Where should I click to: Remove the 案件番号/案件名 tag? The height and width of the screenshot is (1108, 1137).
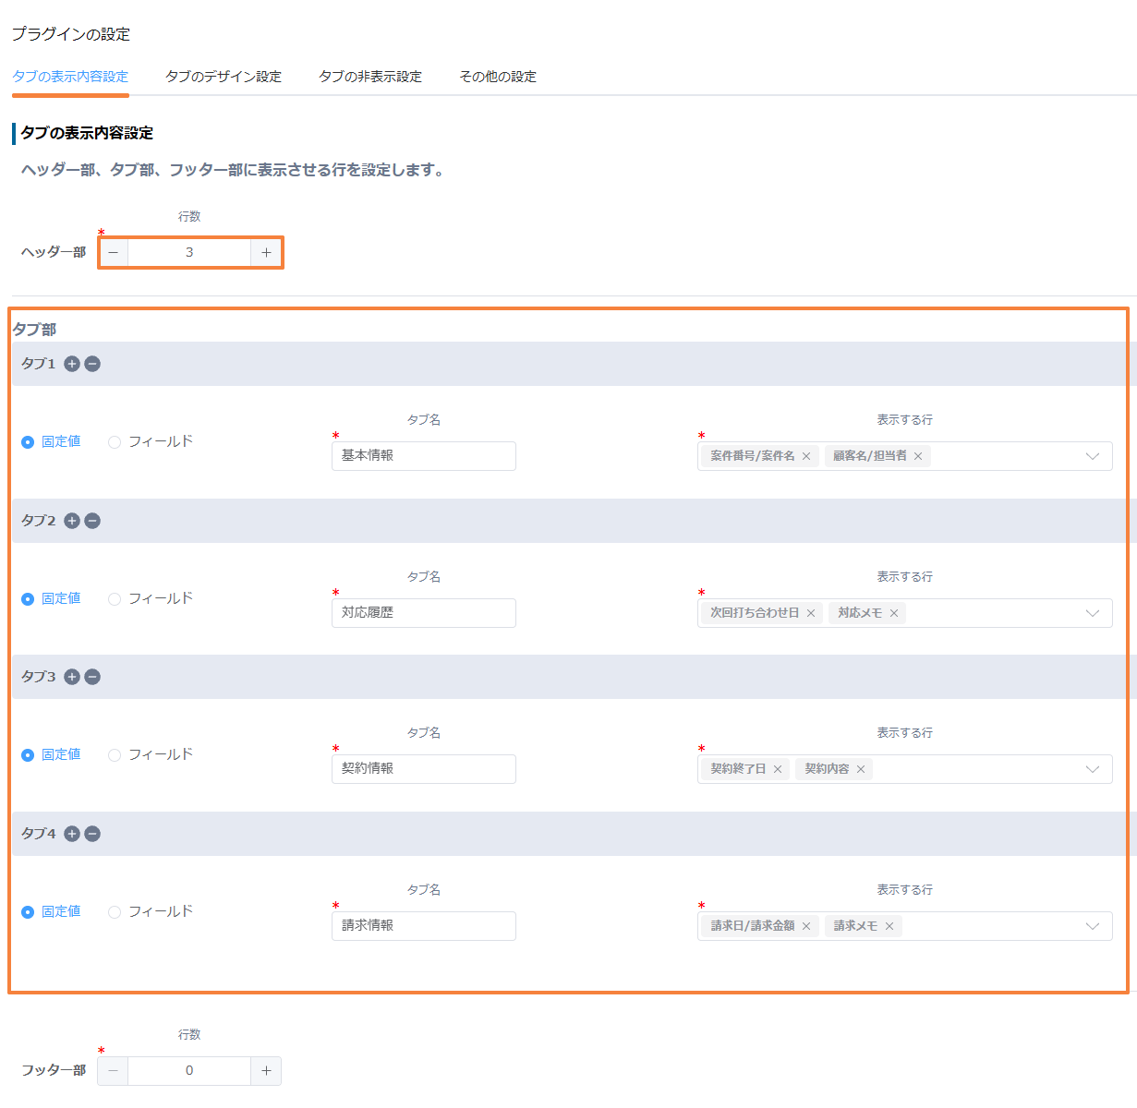coord(806,456)
